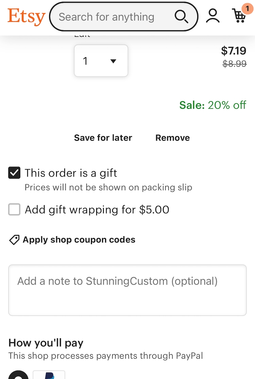Select 'Save for later'
The height and width of the screenshot is (379, 255).
click(x=103, y=138)
